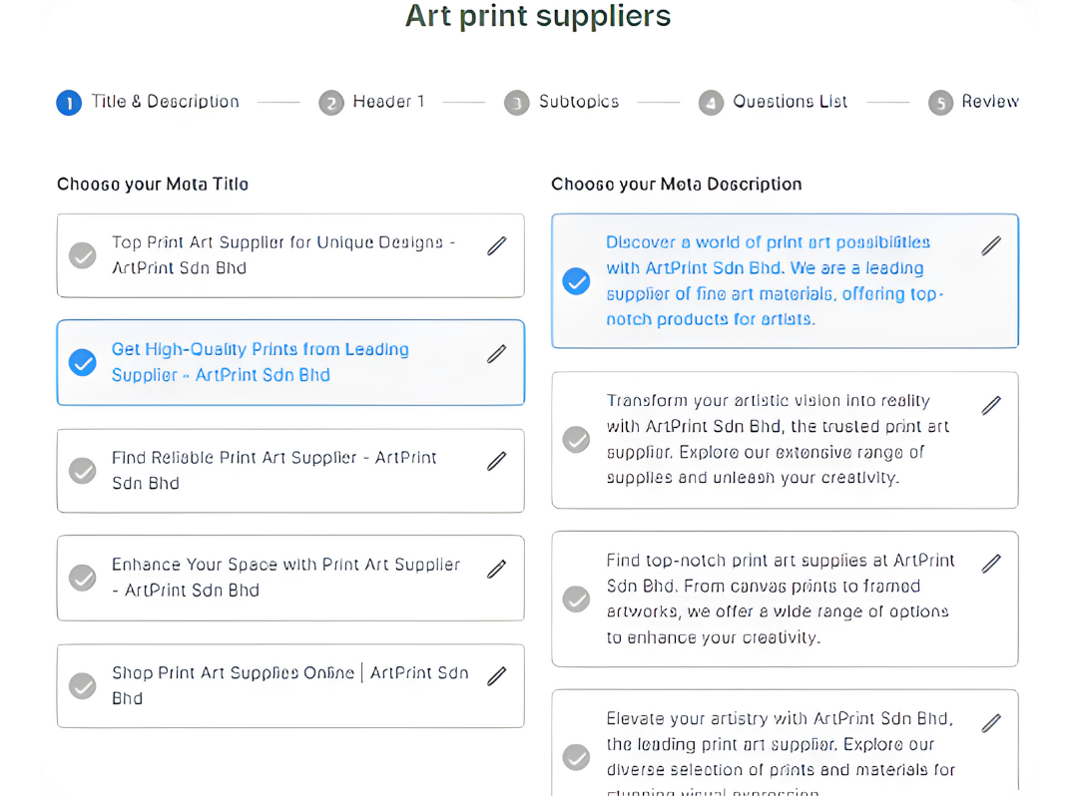The width and height of the screenshot is (1078, 798).
Task: Select 'Top Print Art Supplier' title checkmark
Action: pos(83,255)
